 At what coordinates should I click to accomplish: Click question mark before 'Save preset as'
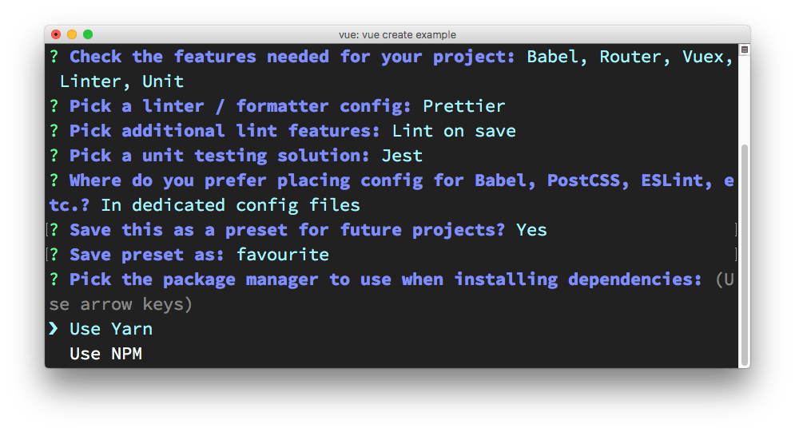pyautogui.click(x=54, y=255)
